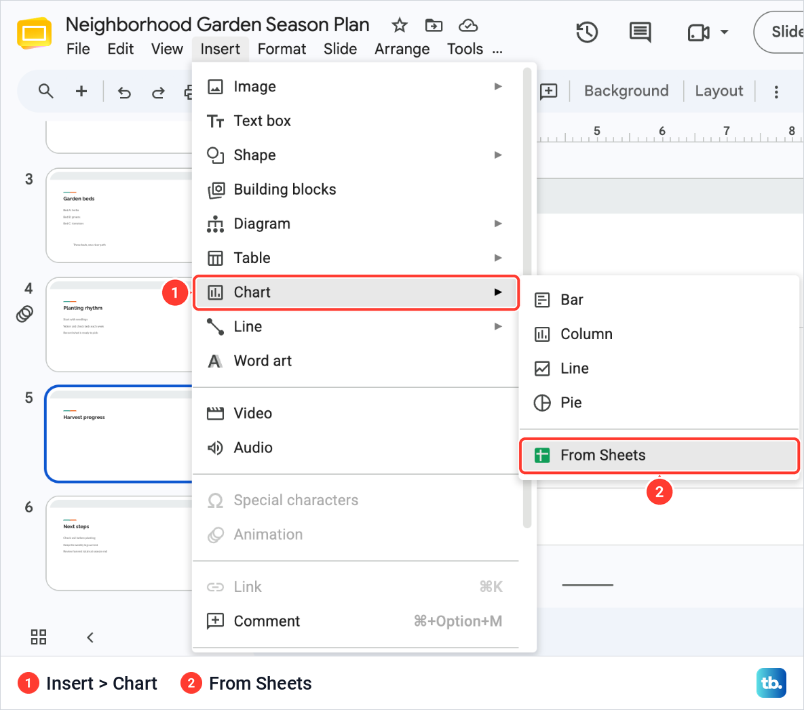Image resolution: width=804 pixels, height=710 pixels.
Task: Expand the Diagram submenu
Action: point(356,224)
